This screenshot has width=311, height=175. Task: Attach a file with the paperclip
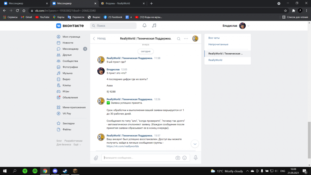point(96,158)
